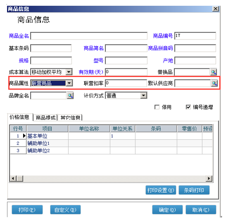Click the 行号 column header

pos(18,129)
